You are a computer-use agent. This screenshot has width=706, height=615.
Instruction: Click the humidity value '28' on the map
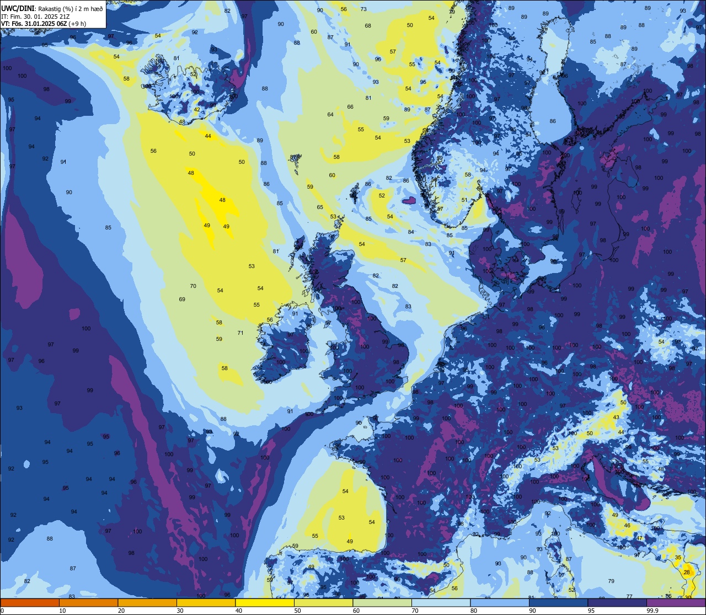[x=687, y=573]
